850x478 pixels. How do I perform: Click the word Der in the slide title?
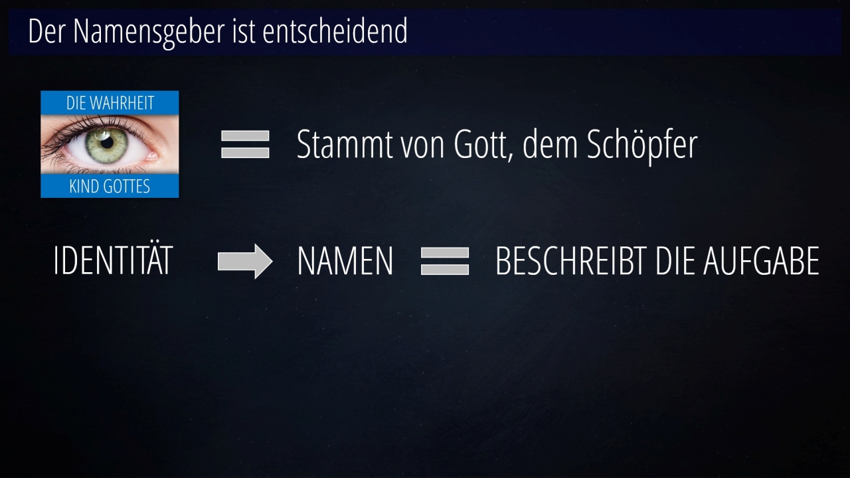point(48,32)
